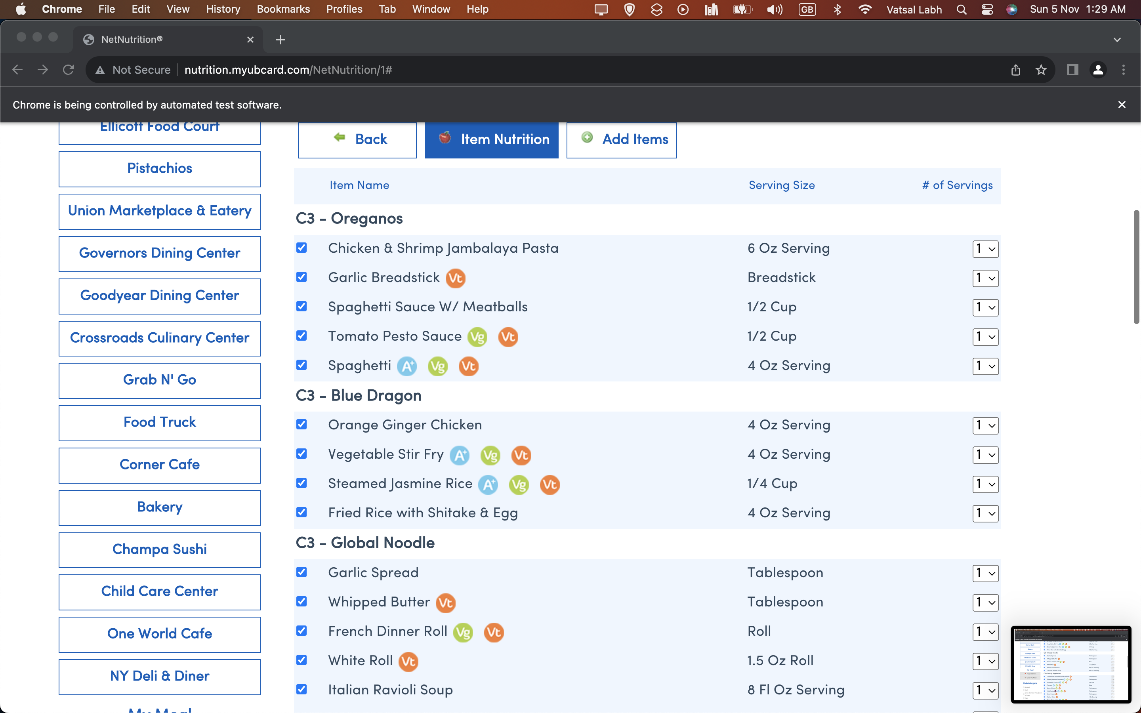Click Vt badge beside Whipped Butter
This screenshot has width=1141, height=713.
[x=446, y=602]
